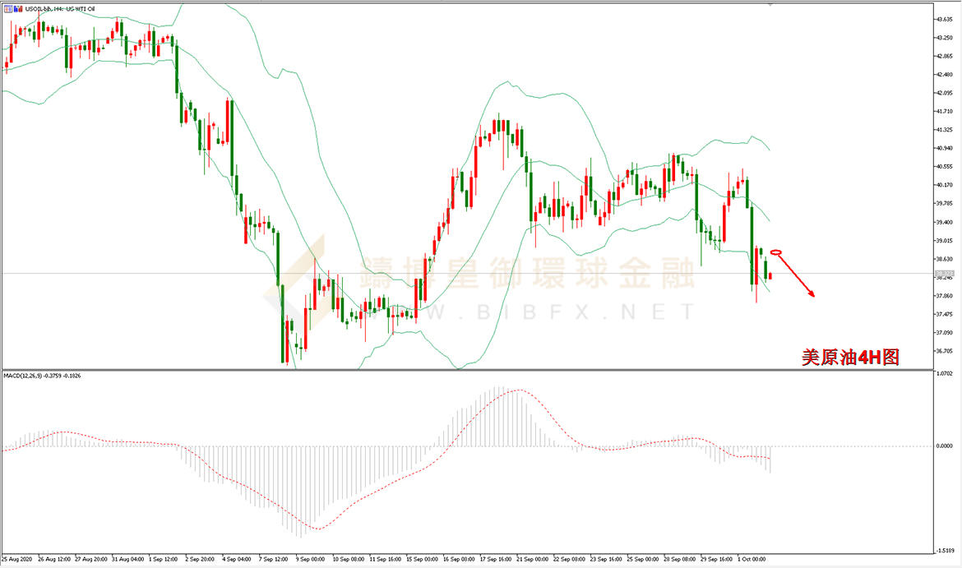
Task: Select the red 美原油4H图 text label
Action: 850,357
